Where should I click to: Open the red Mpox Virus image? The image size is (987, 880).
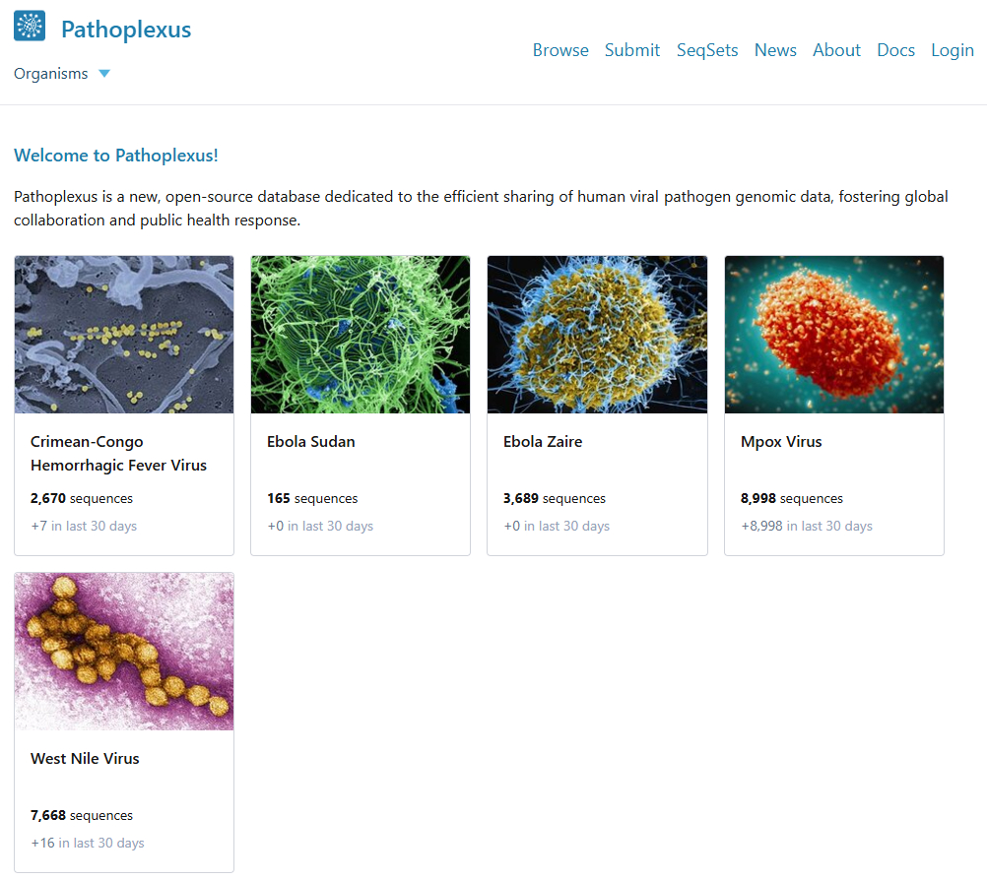click(x=834, y=335)
